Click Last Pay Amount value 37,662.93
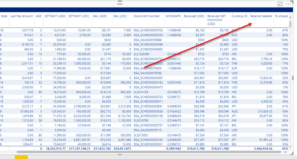This screenshot has width=297, height=159. click(27, 111)
